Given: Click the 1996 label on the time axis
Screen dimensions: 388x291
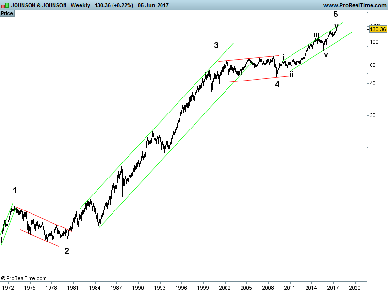Looking at the screenshot, I should [x=181, y=288].
